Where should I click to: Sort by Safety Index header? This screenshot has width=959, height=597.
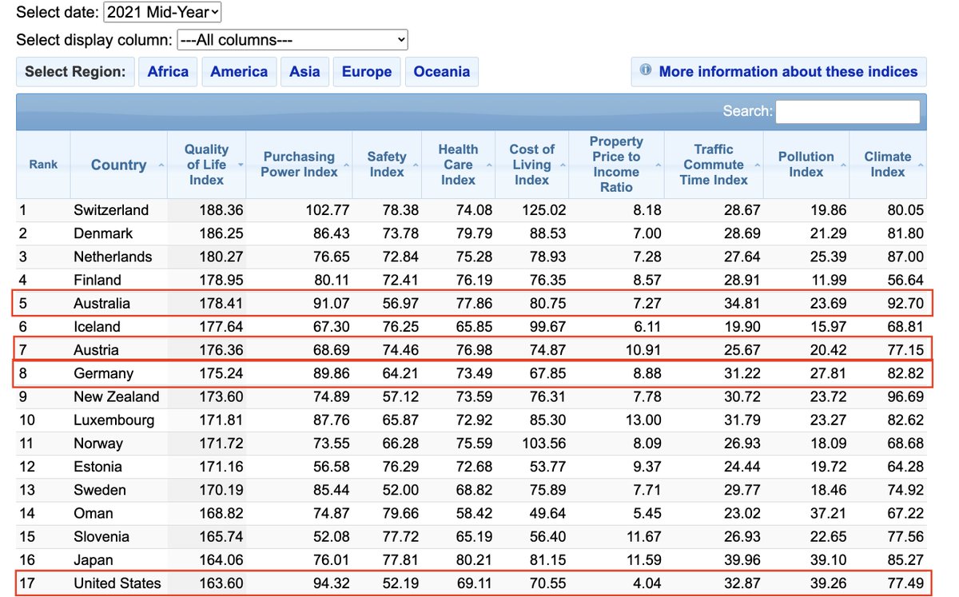point(387,165)
